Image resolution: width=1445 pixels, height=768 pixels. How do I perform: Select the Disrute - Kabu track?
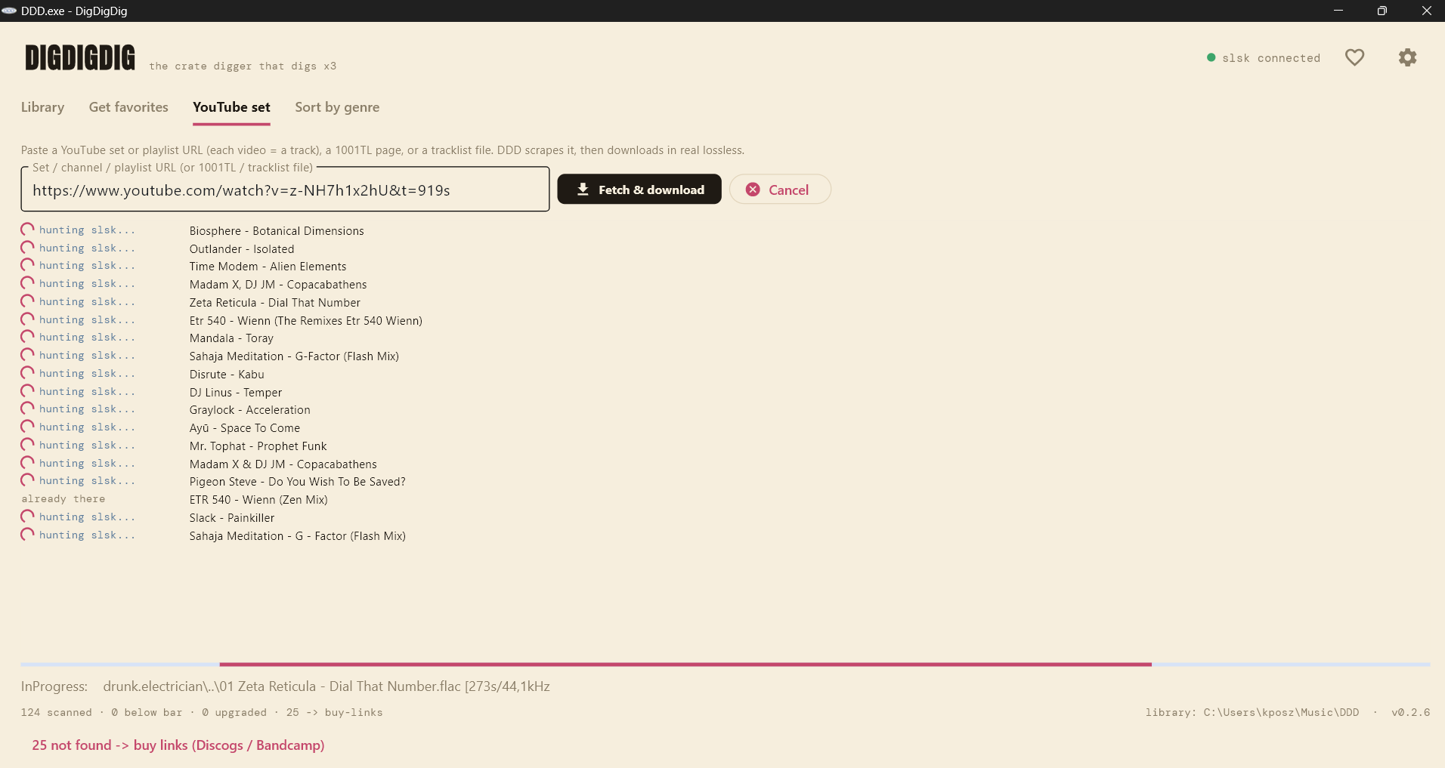[227, 375]
